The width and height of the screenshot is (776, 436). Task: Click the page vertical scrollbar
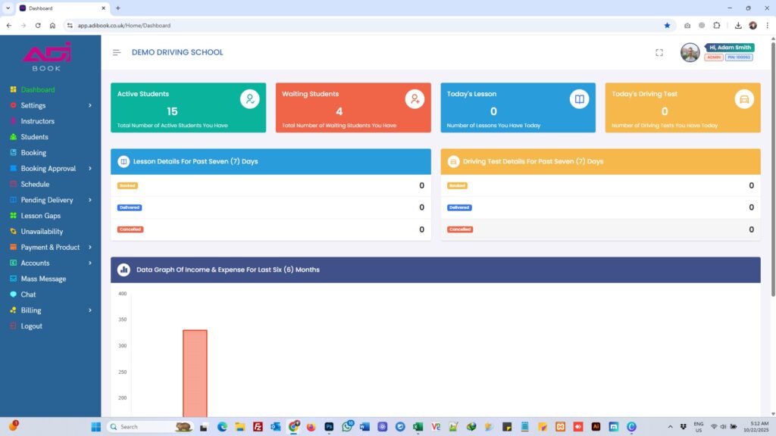point(772,167)
